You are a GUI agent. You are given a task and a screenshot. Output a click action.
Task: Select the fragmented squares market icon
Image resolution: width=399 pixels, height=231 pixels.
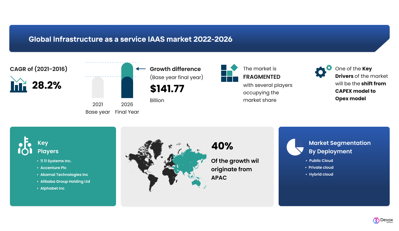[x=229, y=73]
